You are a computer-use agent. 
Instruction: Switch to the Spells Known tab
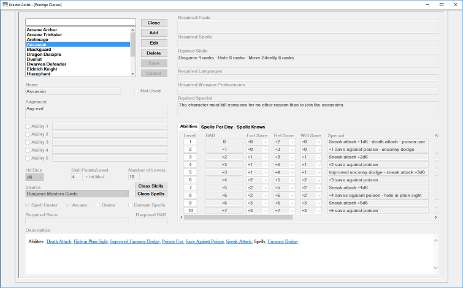(250, 127)
